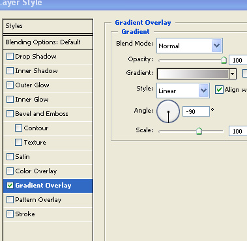Open the Inner Glow settings row
The image size is (247, 241).
point(48,100)
